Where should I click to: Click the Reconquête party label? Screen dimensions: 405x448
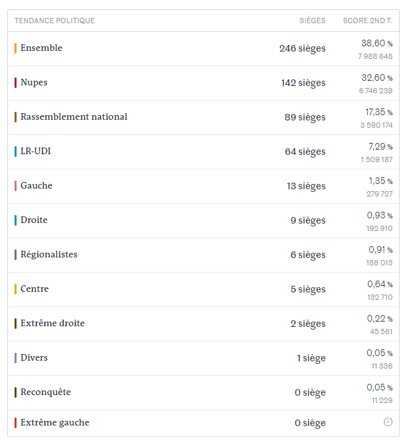pos(45,392)
